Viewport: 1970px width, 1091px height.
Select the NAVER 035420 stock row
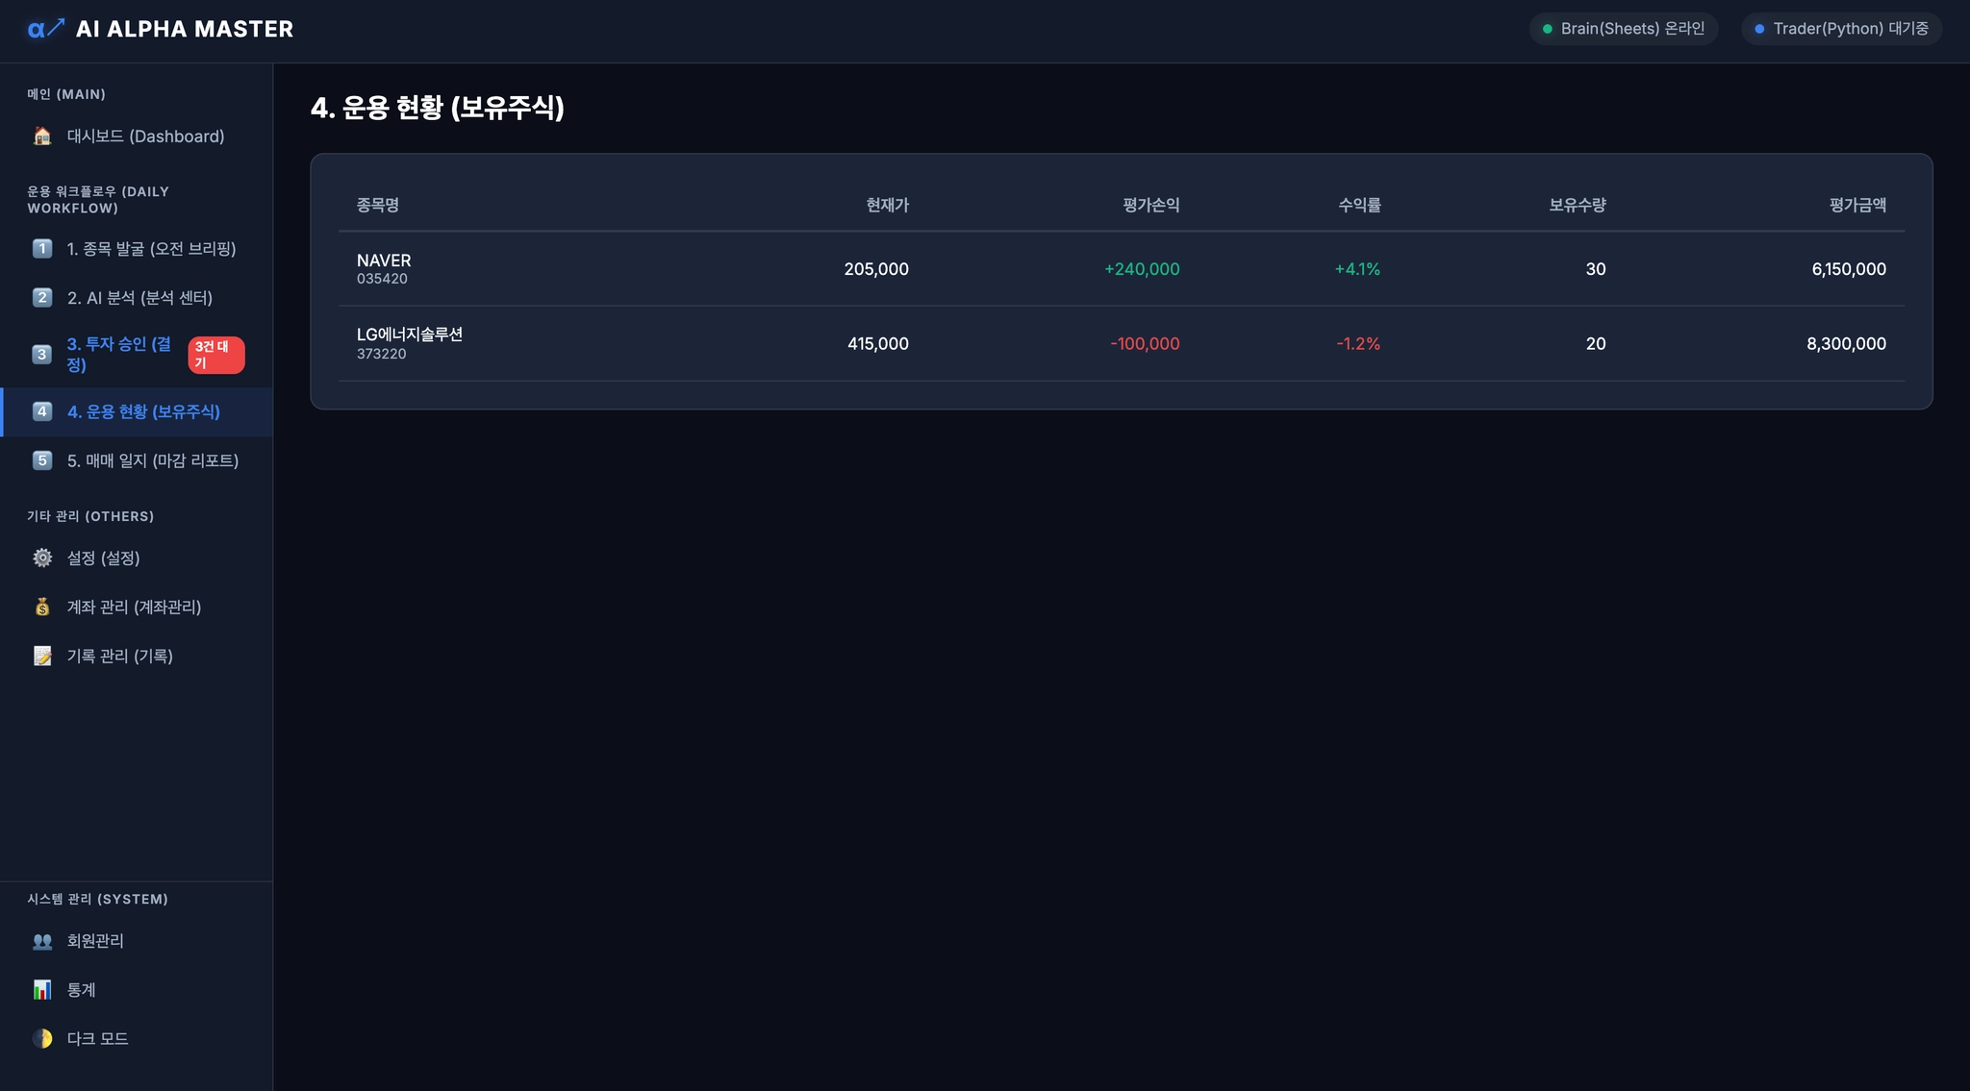1121,269
